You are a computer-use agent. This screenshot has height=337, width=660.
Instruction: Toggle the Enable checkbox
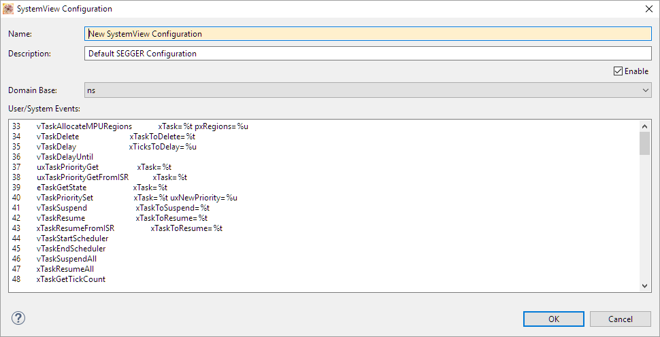point(618,71)
